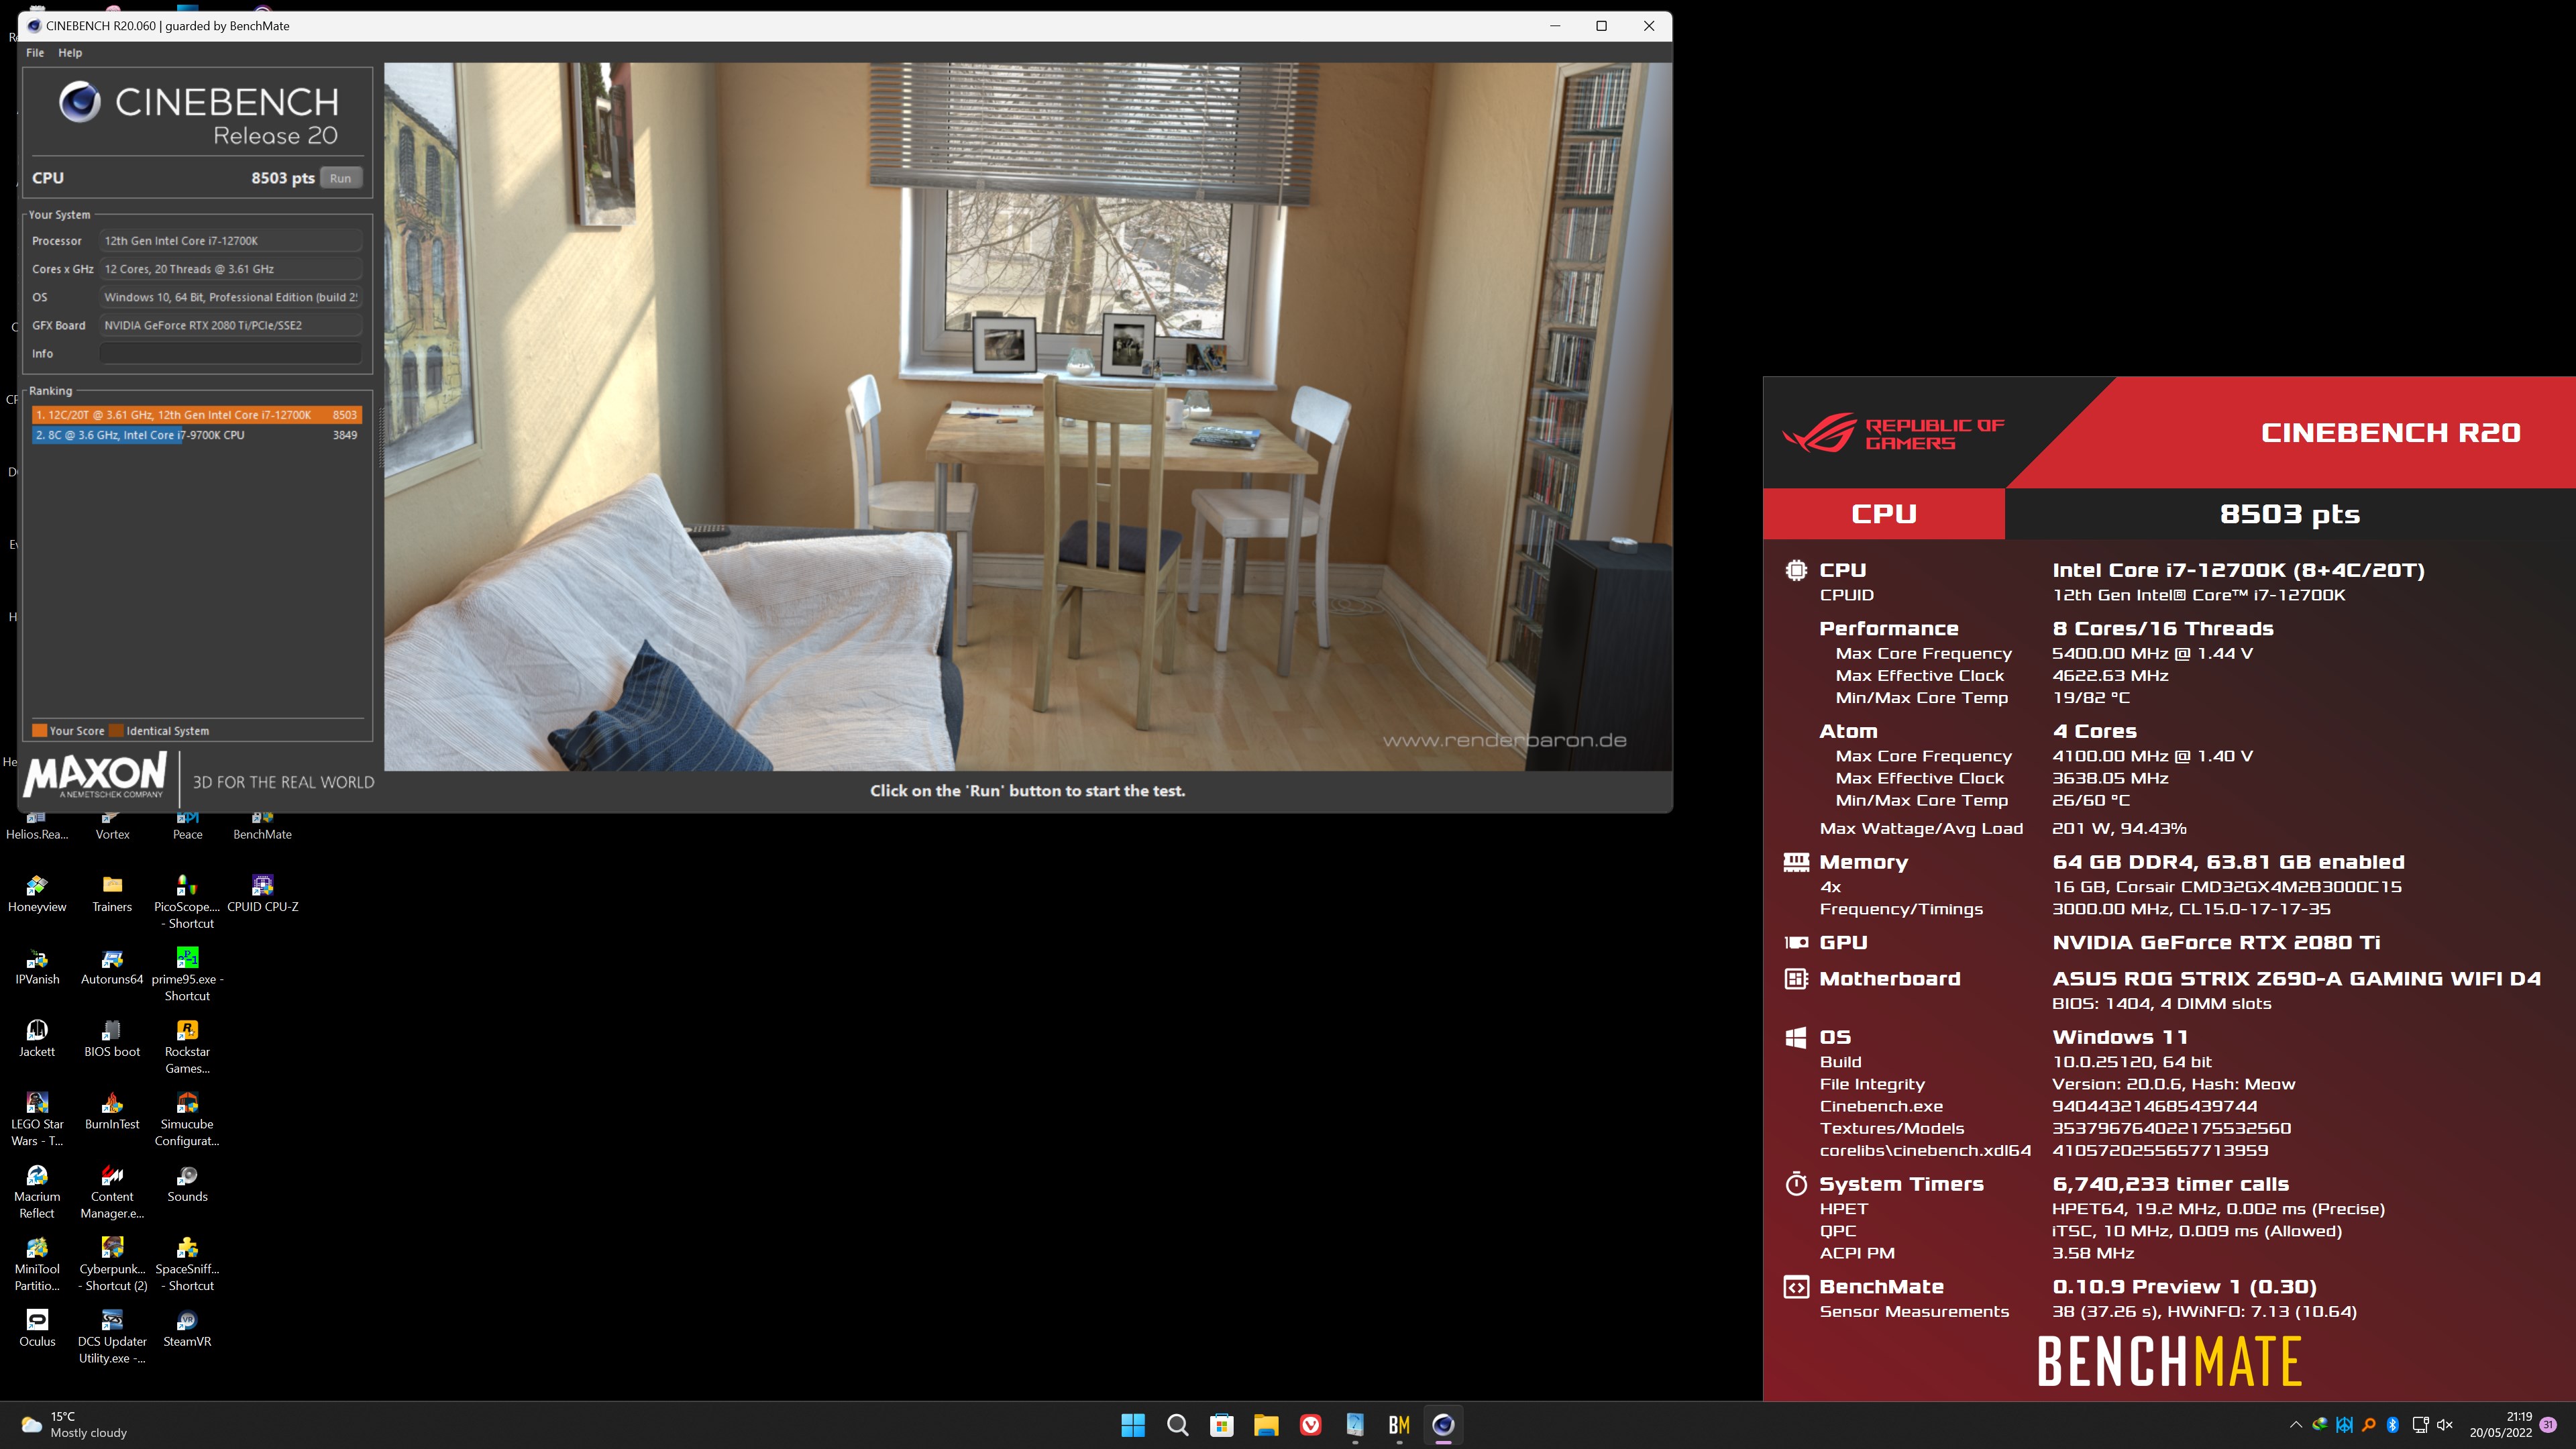Click the empty Info input field
This screenshot has width=2576, height=1449.
[230, 353]
